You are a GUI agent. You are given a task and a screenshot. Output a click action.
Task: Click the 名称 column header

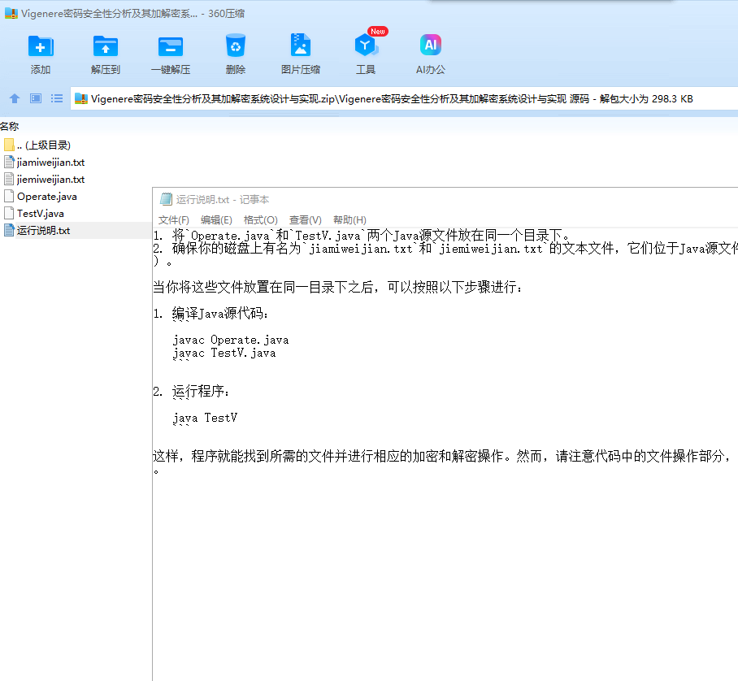(10, 126)
